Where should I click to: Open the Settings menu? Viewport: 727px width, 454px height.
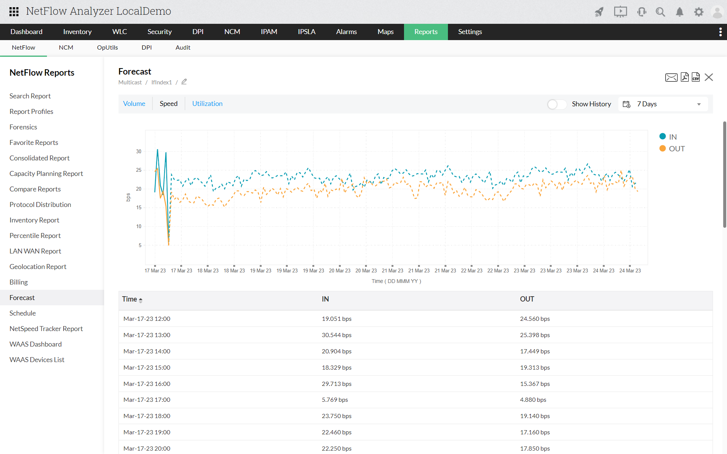point(470,32)
